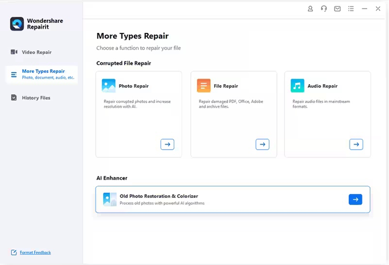Click the History Files checkmark icon
The width and height of the screenshot is (389, 265).
pos(14,98)
